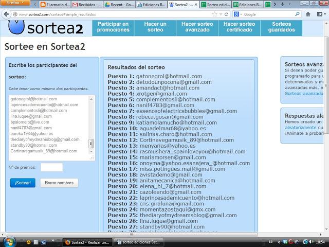
Task: Click Puesto 21 cazoleando@gmail.com result
Action: tap(154, 192)
